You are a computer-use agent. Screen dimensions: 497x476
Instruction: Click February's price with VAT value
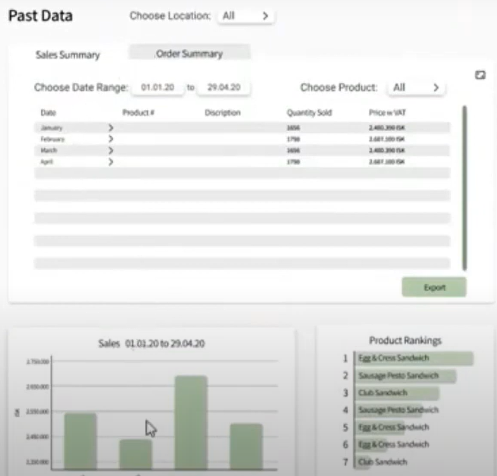pyautogui.click(x=387, y=139)
